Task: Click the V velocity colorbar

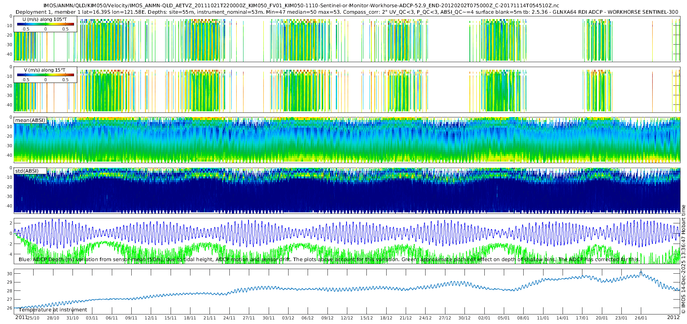Action: coord(45,75)
